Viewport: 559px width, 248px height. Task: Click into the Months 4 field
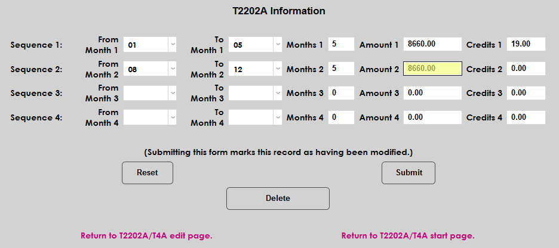tap(341, 117)
